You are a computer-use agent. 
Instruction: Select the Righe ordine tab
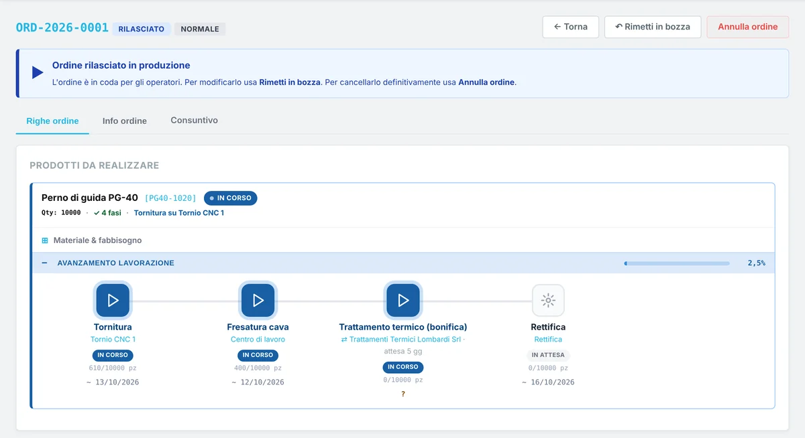pos(52,121)
